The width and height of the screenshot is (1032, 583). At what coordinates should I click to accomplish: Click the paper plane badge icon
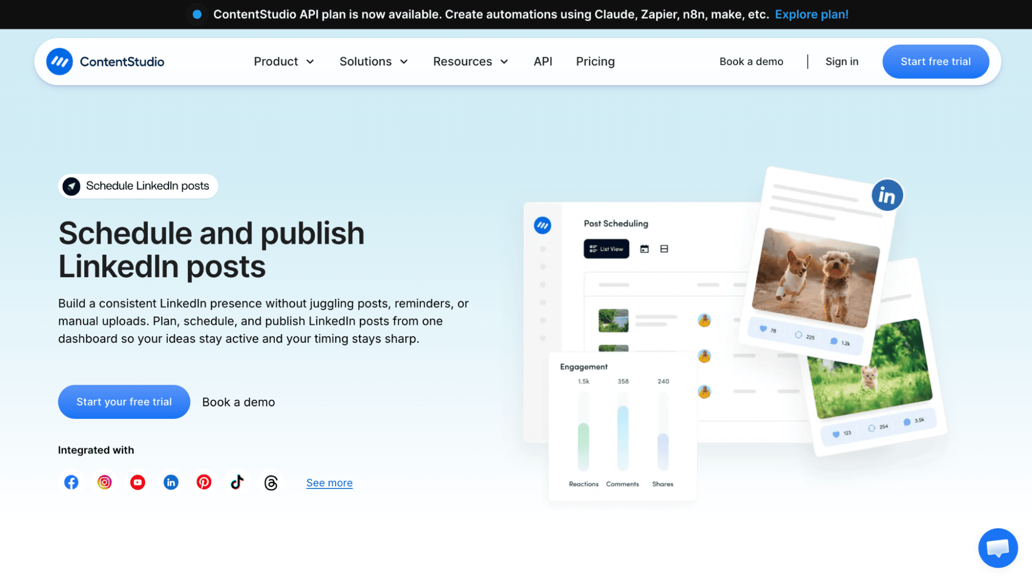[71, 186]
